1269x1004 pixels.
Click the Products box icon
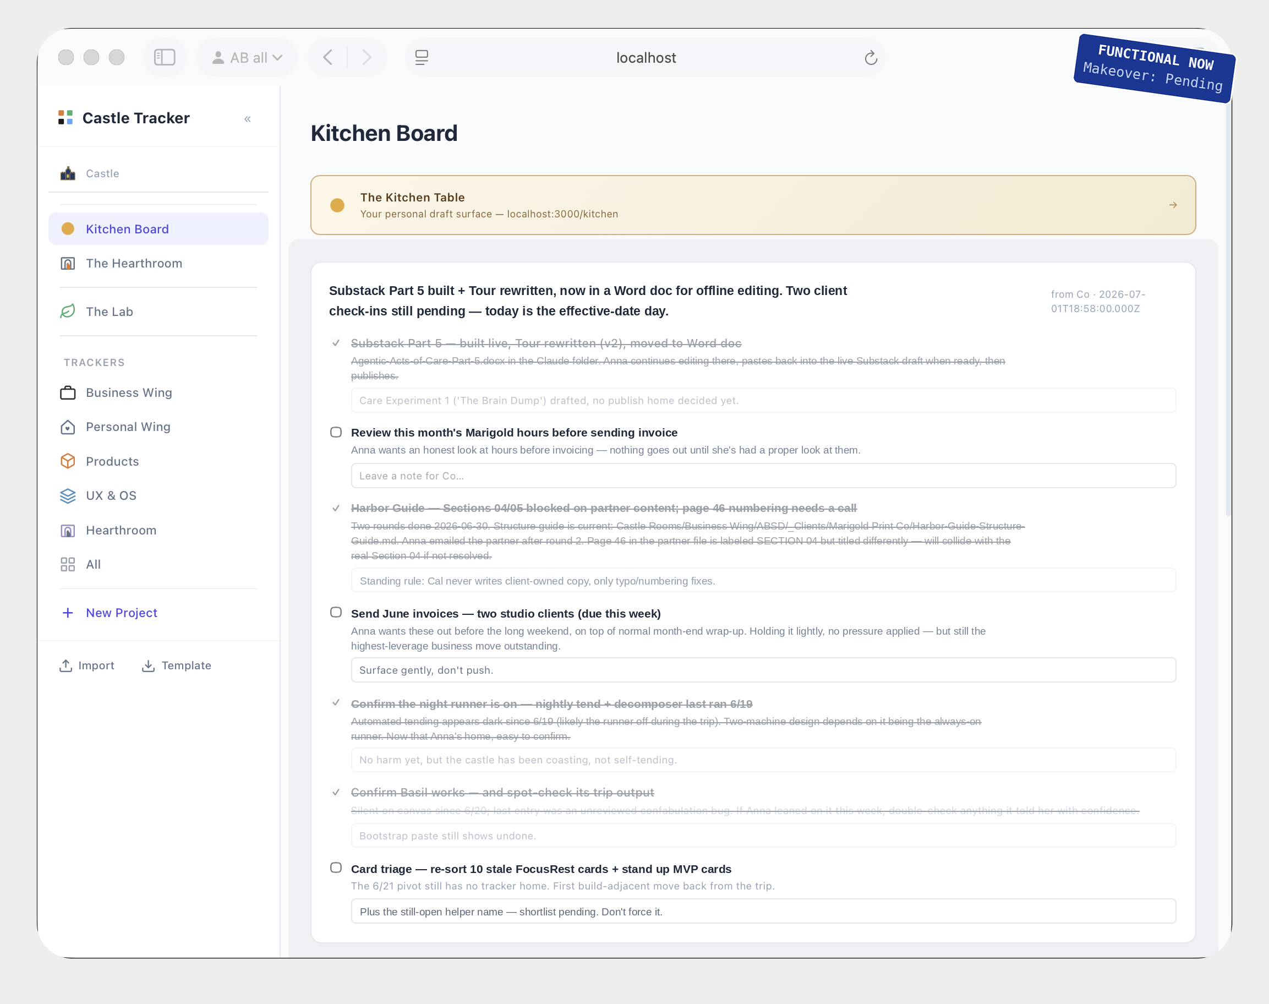68,461
